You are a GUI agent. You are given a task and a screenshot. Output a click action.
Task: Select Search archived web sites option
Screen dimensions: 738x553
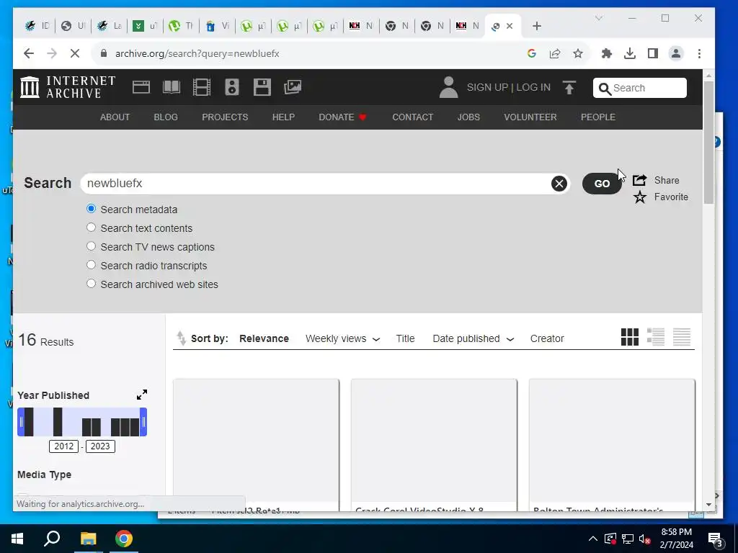[92, 284]
